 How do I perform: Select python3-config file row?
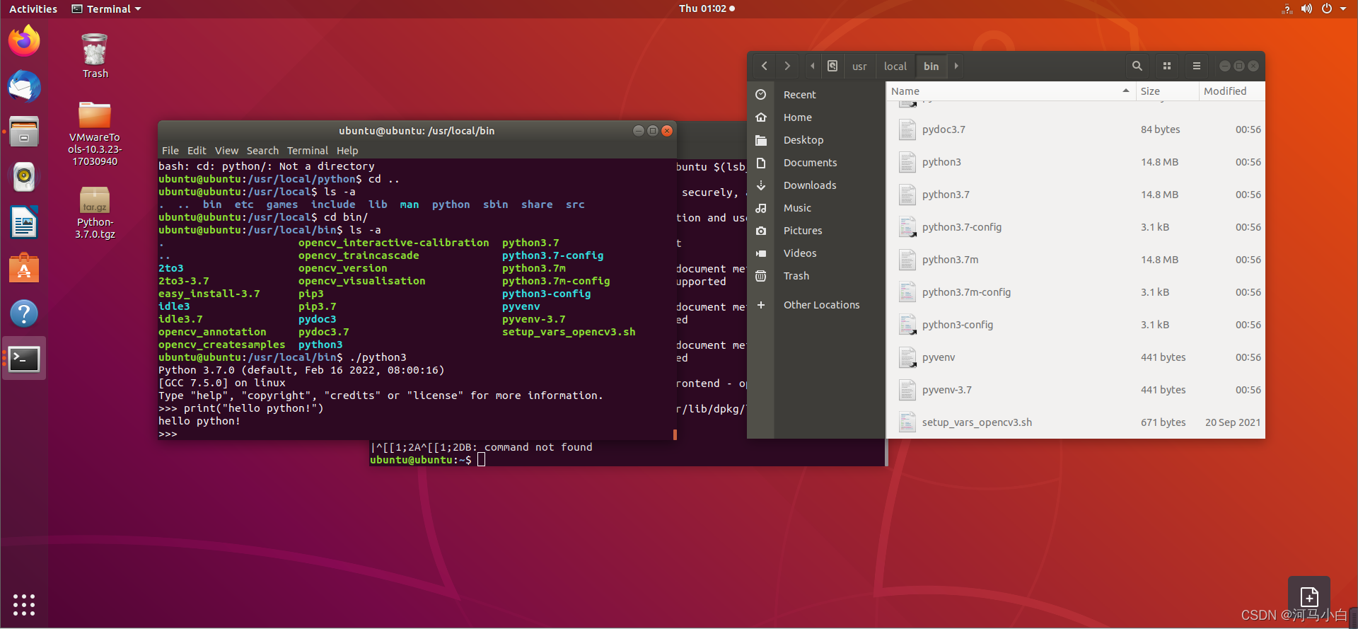pos(1076,325)
